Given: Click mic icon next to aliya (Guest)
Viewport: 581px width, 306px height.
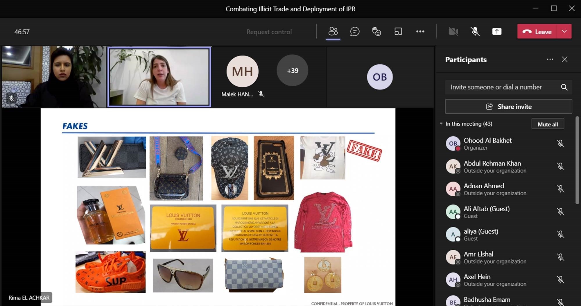Looking at the screenshot, I should [x=560, y=234].
